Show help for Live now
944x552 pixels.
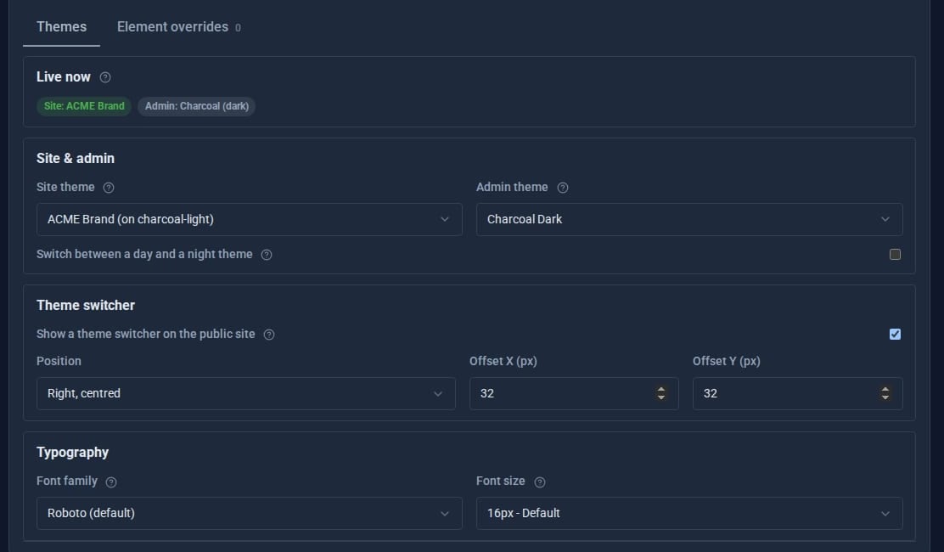coord(104,77)
